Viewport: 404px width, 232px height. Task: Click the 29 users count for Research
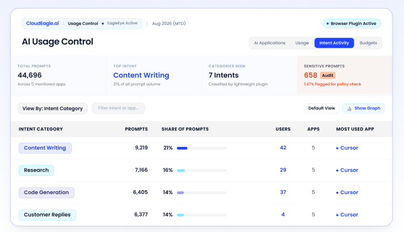click(x=283, y=170)
